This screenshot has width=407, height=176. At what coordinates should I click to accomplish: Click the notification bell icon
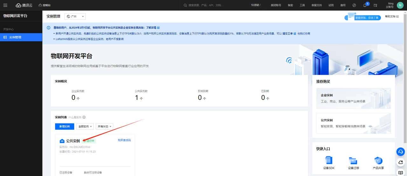tap(365, 5)
